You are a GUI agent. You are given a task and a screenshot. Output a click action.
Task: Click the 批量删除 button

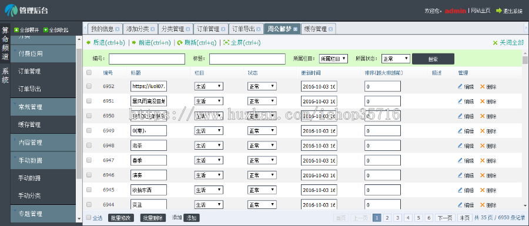click(x=153, y=218)
